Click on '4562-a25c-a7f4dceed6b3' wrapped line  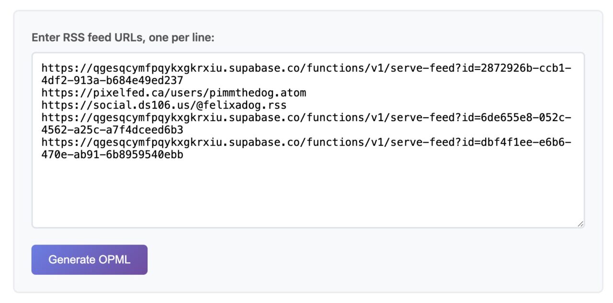[112, 130]
